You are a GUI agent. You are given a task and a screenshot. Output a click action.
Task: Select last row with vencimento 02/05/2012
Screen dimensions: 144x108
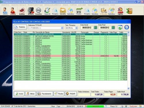71,79
